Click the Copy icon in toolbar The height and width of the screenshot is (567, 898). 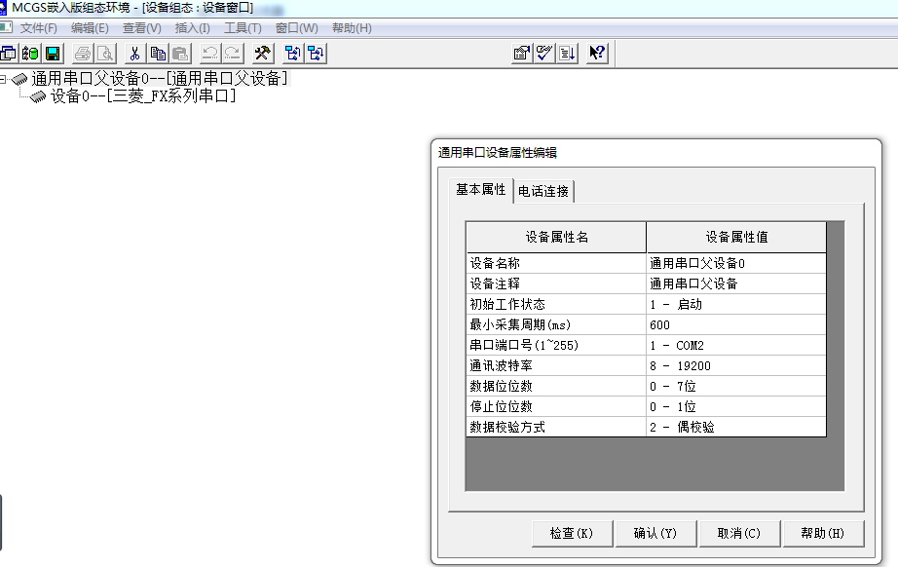coord(158,53)
